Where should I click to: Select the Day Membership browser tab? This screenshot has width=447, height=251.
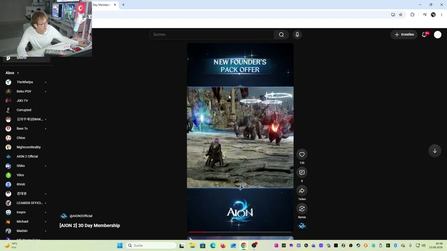(x=101, y=5)
